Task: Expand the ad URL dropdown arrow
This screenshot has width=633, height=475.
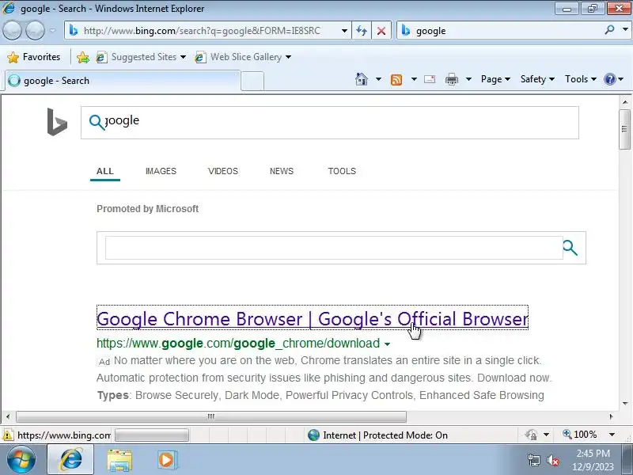Action: (387, 344)
